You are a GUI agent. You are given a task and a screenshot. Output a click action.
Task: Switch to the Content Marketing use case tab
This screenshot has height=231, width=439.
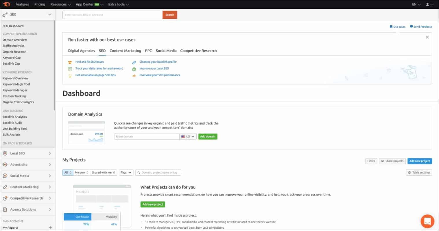point(125,51)
